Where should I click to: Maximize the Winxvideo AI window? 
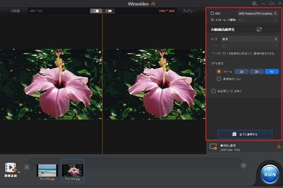(272, 3)
